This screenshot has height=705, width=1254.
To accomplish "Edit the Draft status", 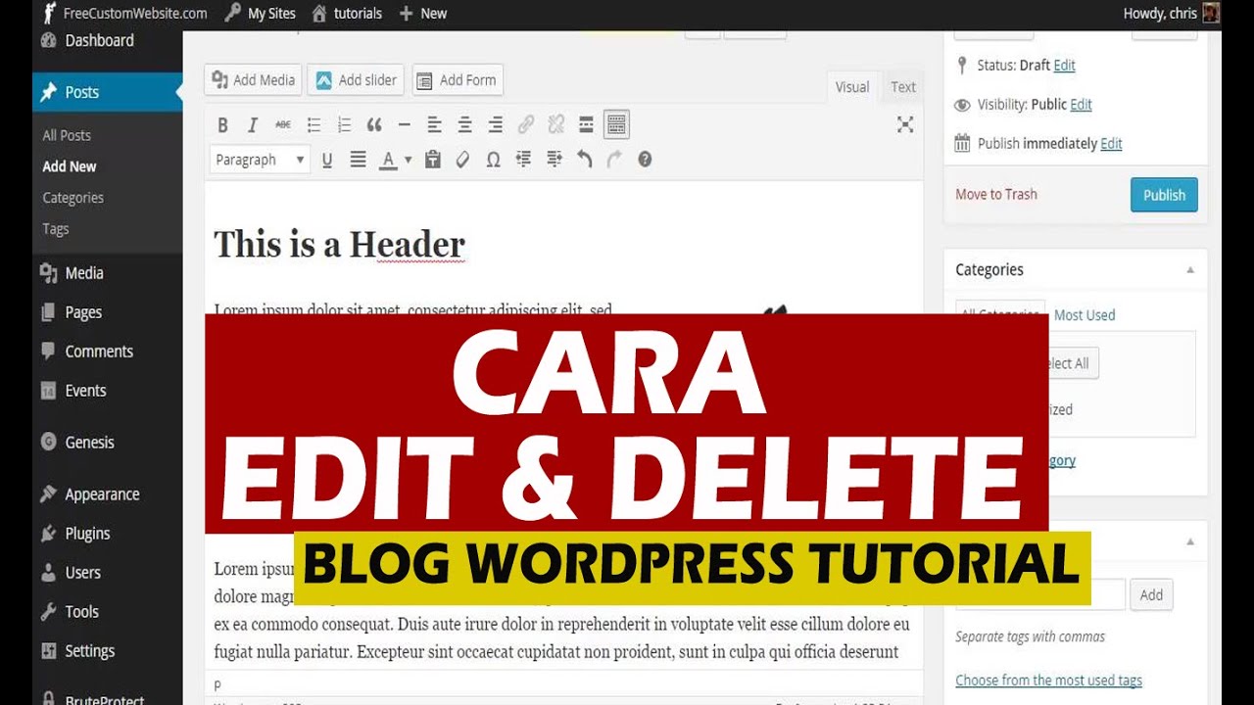I will click(1064, 66).
